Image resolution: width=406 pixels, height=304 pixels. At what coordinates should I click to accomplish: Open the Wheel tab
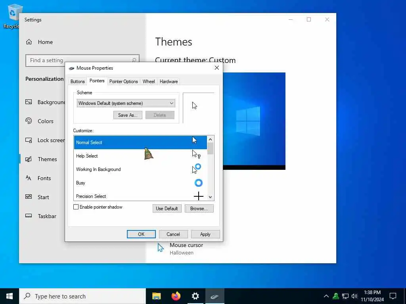pos(149,82)
